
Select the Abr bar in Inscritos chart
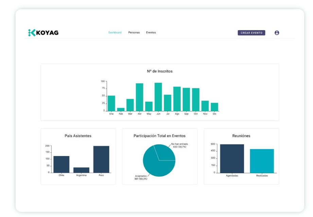[x=139, y=97]
